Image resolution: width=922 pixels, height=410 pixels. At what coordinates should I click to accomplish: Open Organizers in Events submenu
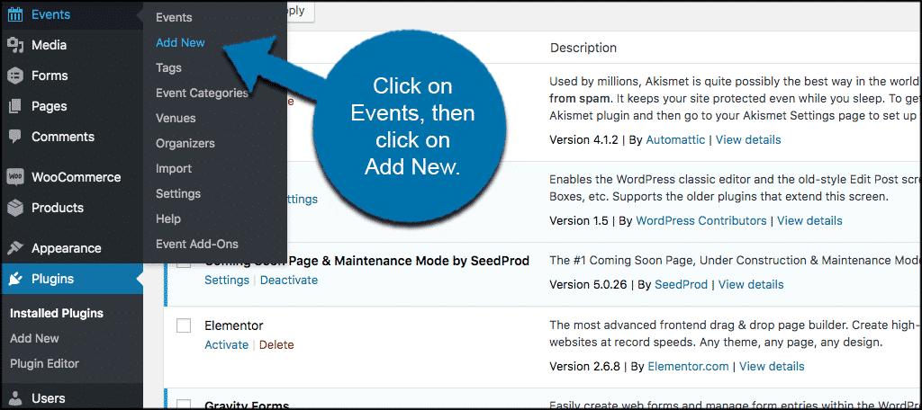pyautogui.click(x=185, y=143)
